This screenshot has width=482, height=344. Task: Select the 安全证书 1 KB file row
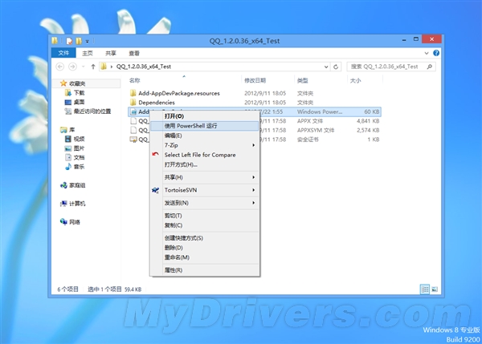(x=255, y=140)
